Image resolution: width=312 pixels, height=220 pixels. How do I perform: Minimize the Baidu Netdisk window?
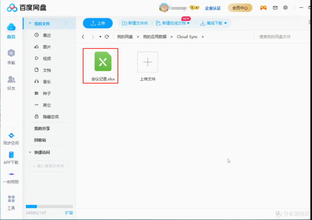coord(301,7)
